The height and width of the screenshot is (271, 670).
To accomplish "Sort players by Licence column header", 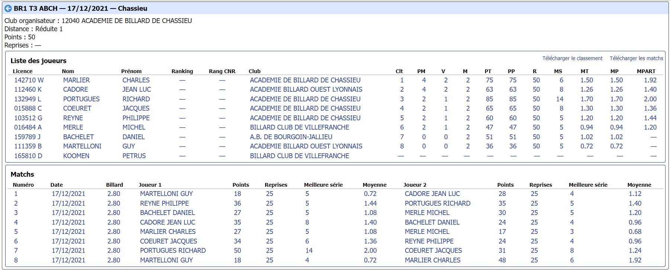I will pos(23,71).
